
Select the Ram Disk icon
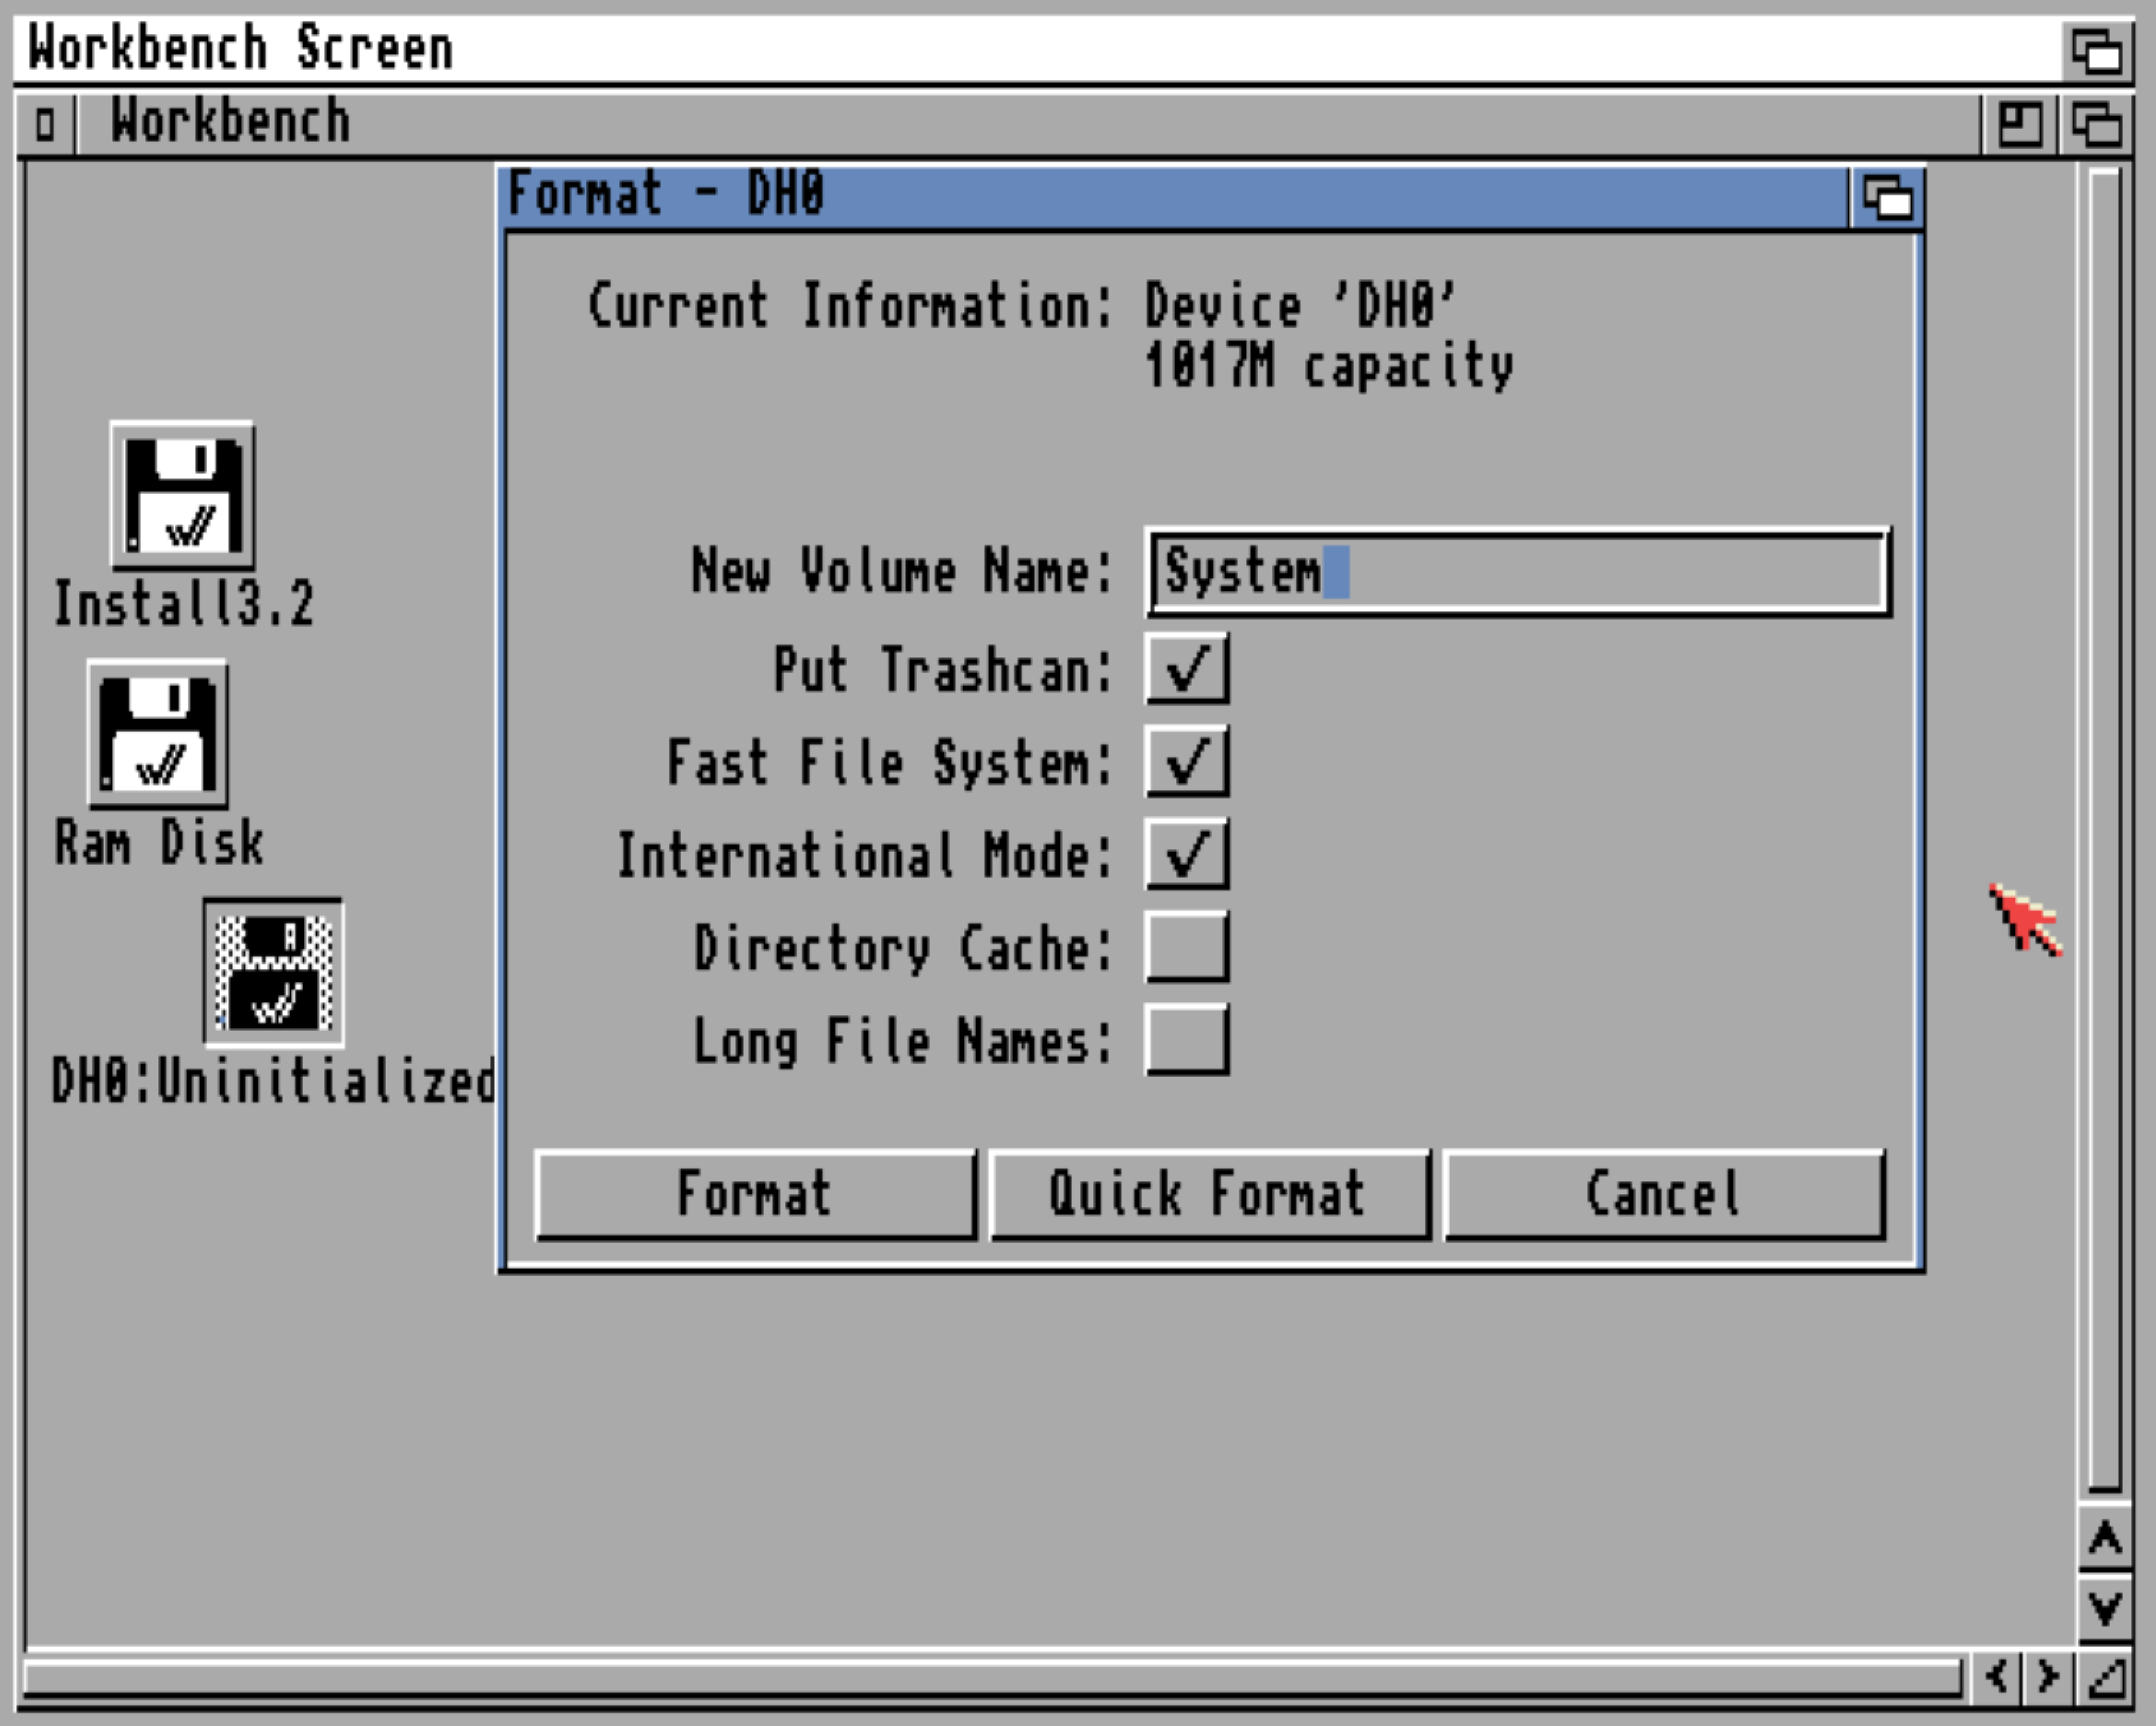[x=158, y=735]
